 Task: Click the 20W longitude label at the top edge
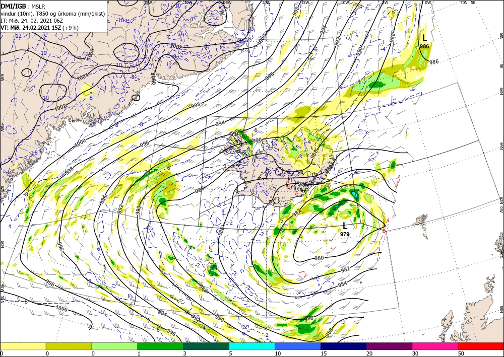266,3
